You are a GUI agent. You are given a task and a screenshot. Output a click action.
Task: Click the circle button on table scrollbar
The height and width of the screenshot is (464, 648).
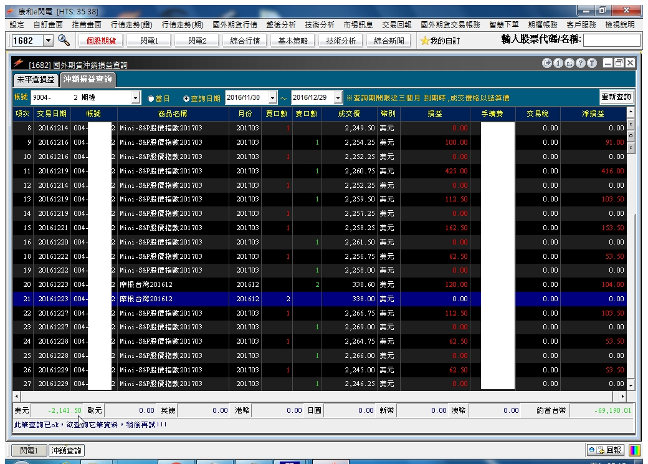pos(631,135)
